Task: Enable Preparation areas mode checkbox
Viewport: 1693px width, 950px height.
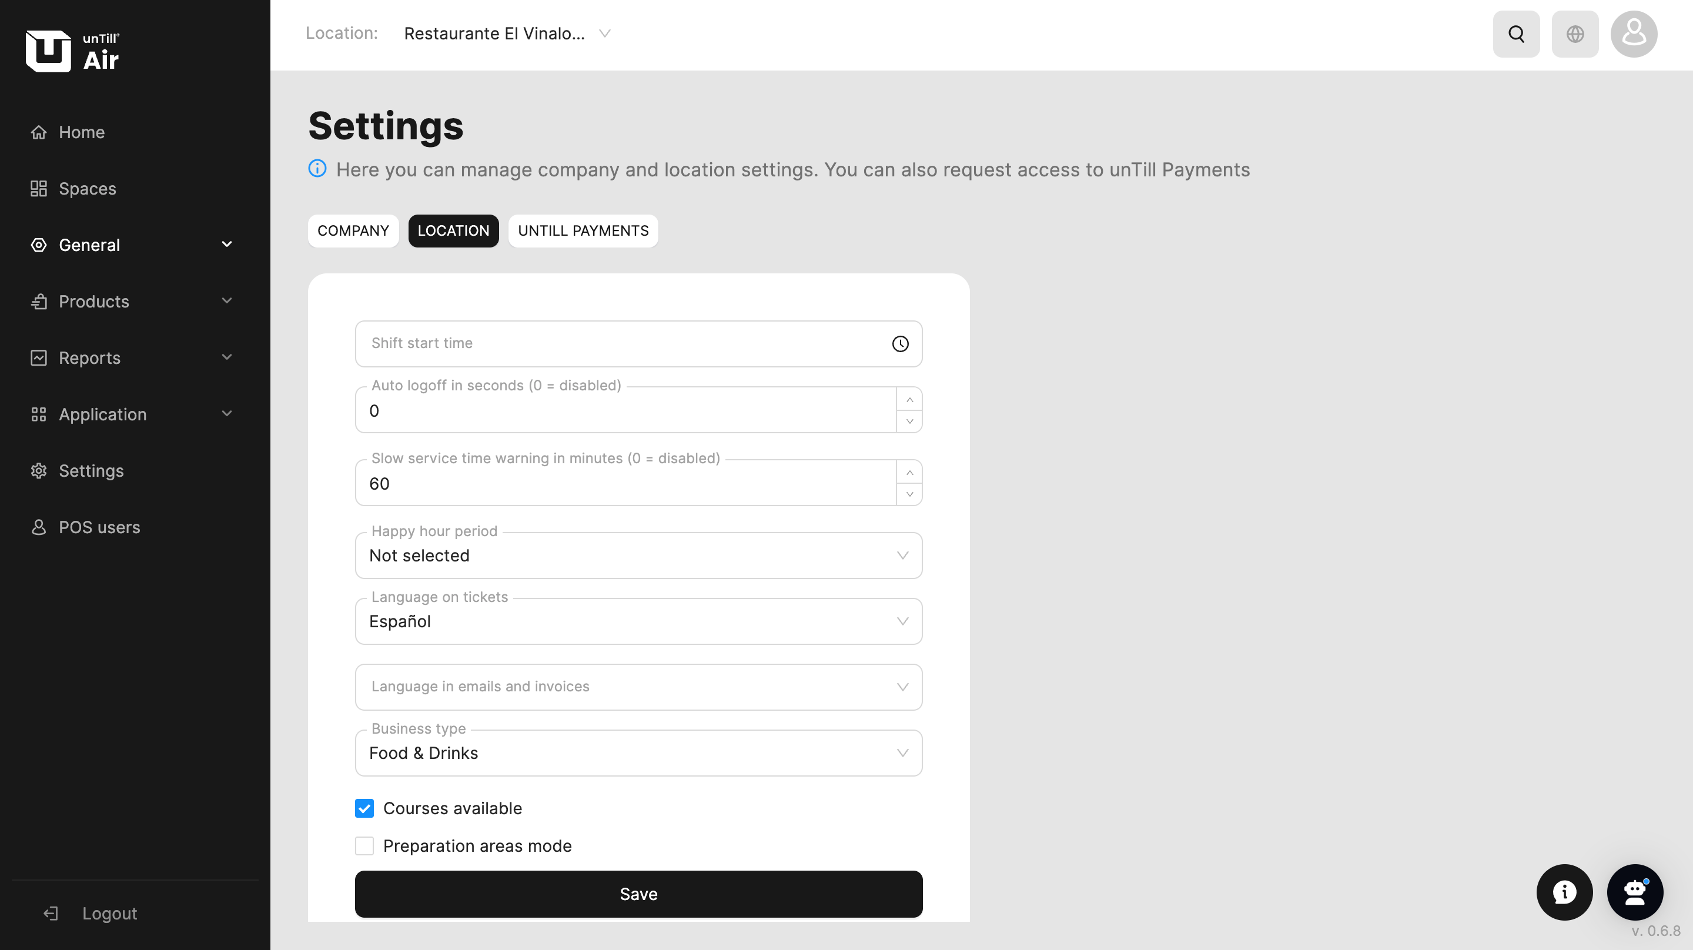Action: click(364, 845)
